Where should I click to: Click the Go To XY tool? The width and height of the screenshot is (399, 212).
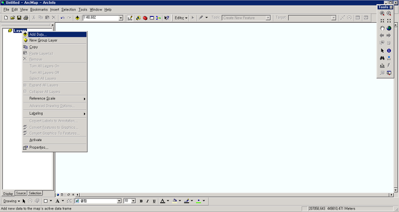tap(389, 58)
